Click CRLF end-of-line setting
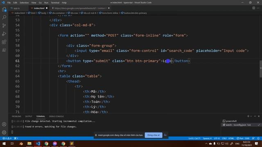Screen dimensions: 262x147 (224, 138)
